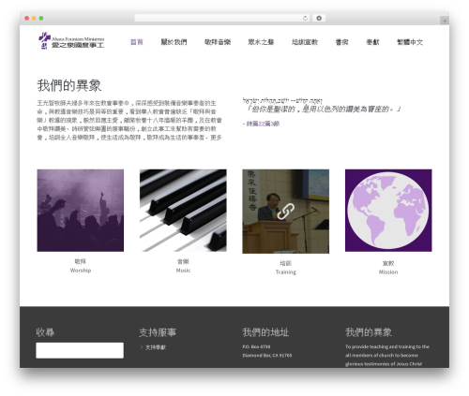Viewport: 469px width, 396px height.
Task: Click the Music caption link
Action: click(183, 271)
